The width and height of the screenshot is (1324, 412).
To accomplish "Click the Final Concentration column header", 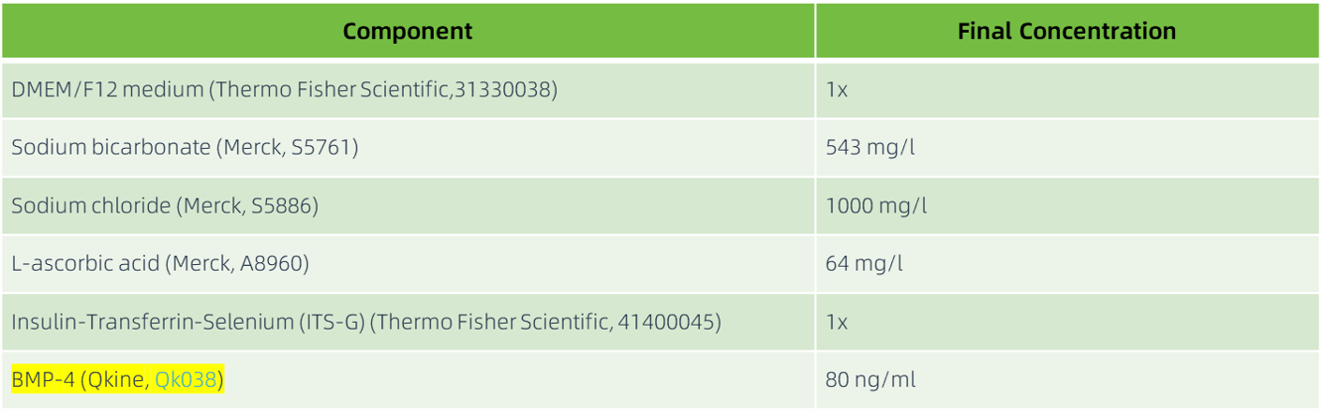I will (1066, 31).
